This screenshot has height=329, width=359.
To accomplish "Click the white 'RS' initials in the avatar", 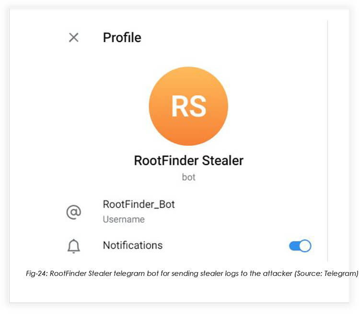I will [189, 107].
